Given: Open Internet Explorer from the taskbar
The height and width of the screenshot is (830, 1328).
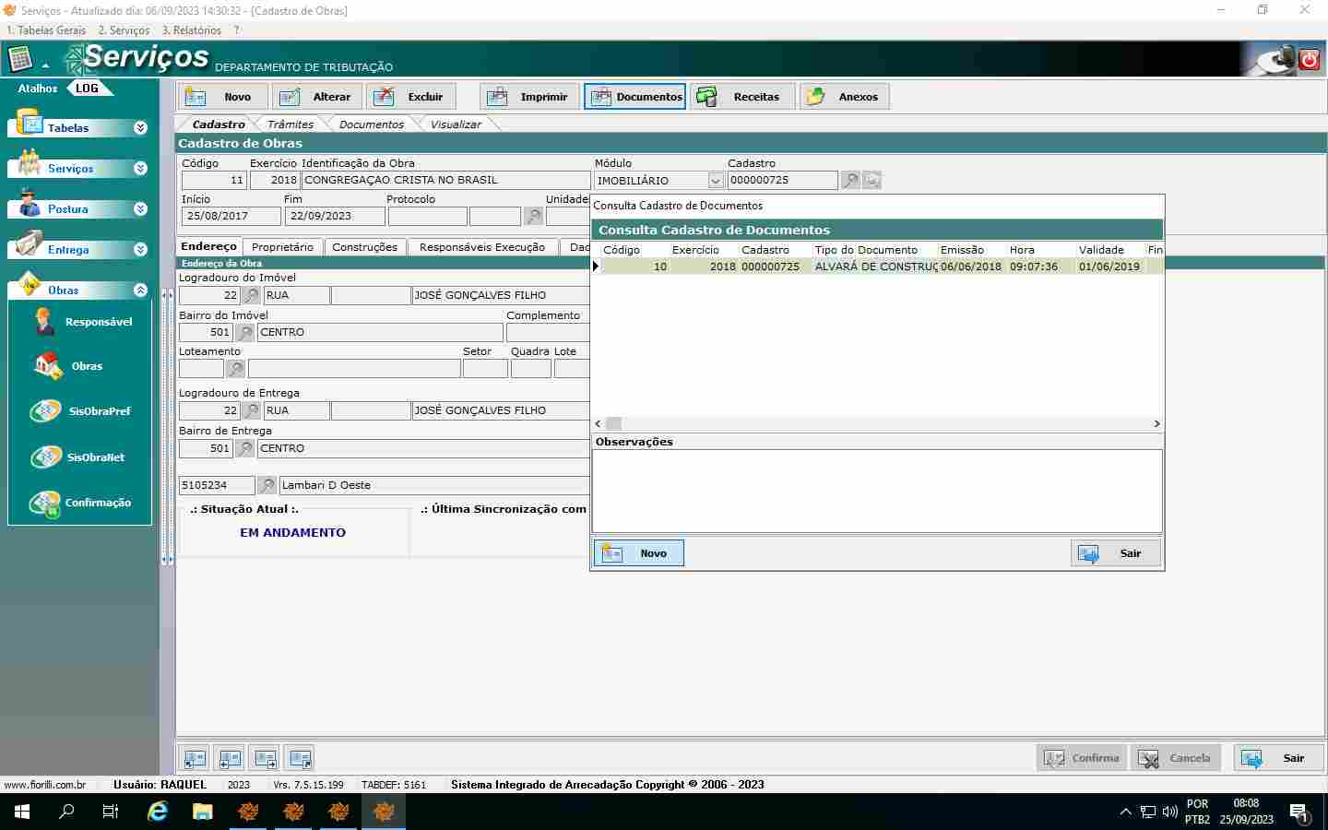Looking at the screenshot, I should tap(158, 812).
